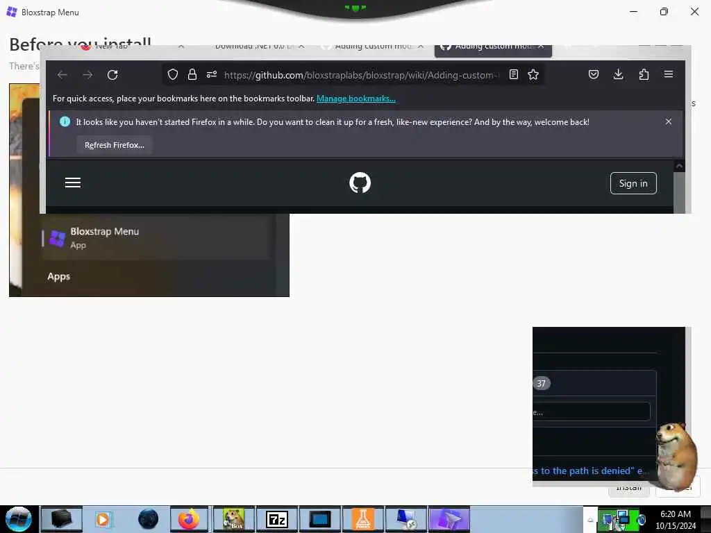This screenshot has width=711, height=533.
Task: Open the media player taskbar icon
Action: [x=103, y=519]
